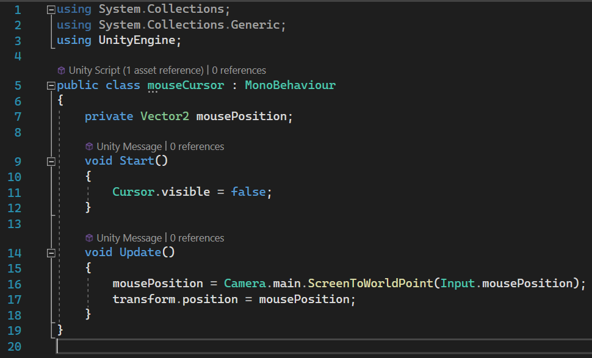The height and width of the screenshot is (358, 592).
Task: Click the Unity cube icon above the mouseCursor class
Action: point(61,71)
